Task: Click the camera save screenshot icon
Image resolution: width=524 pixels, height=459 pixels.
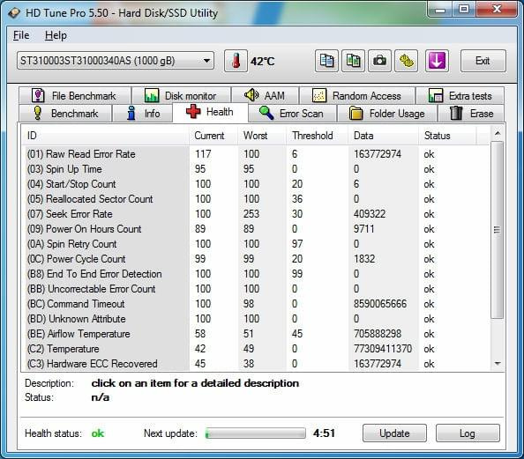Action: coord(379,61)
